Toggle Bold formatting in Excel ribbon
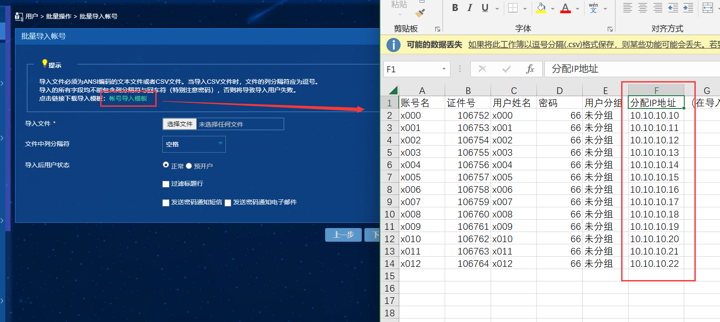 [455, 7]
